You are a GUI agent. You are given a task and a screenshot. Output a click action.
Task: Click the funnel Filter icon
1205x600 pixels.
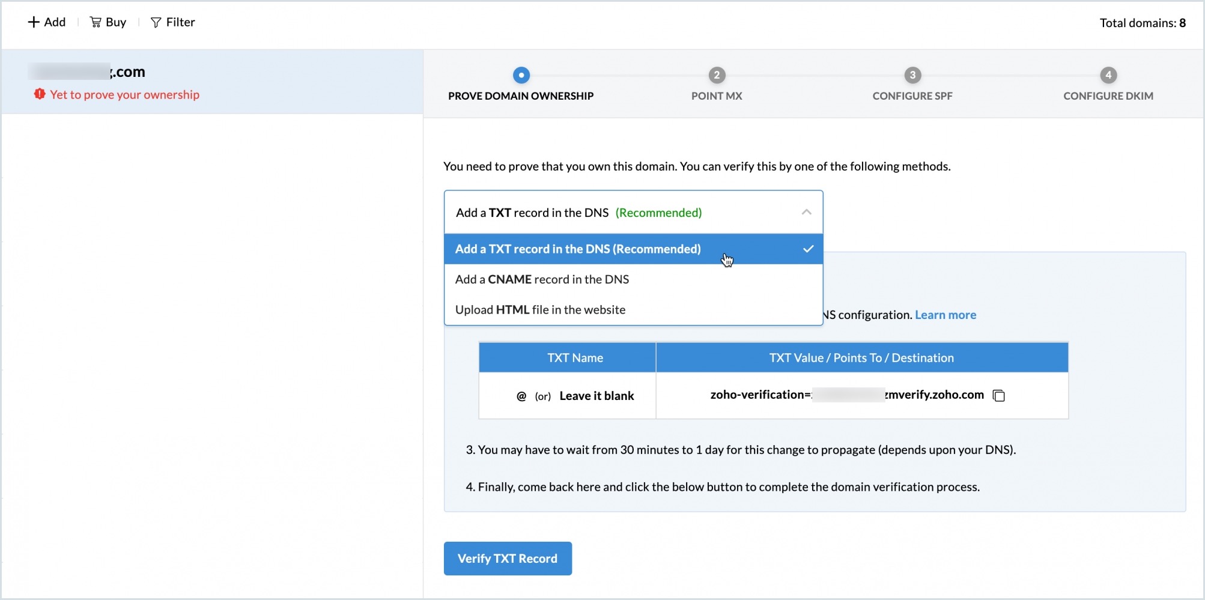(156, 22)
